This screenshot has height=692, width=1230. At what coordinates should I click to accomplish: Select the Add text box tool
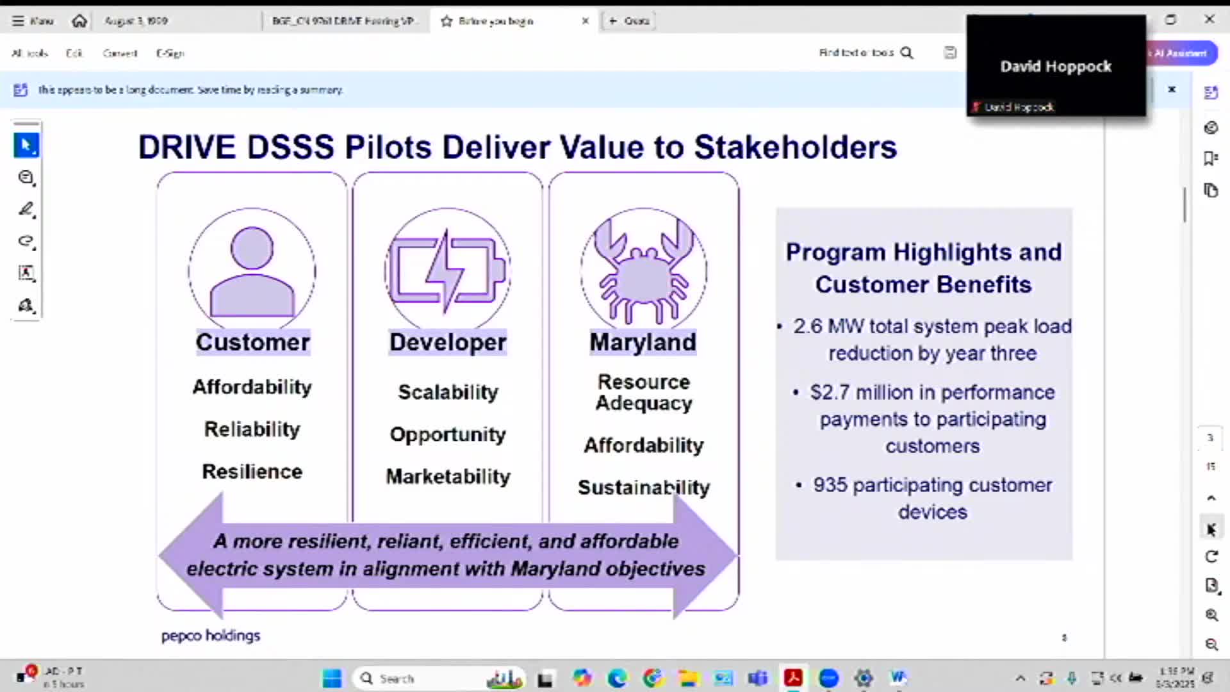coord(26,274)
